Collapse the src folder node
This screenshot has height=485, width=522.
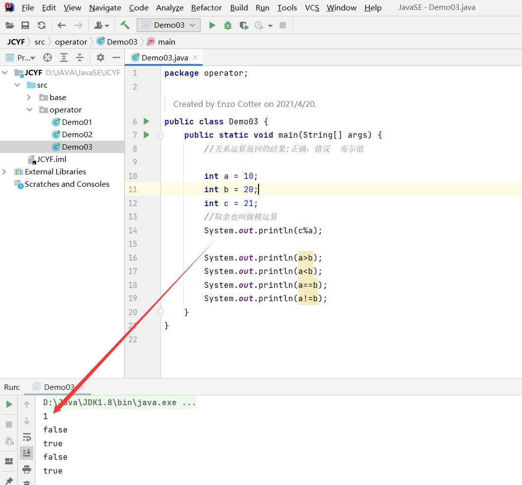(17, 85)
